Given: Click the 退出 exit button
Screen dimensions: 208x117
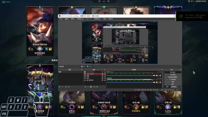Looking at the screenshot, I should coord(173,84).
